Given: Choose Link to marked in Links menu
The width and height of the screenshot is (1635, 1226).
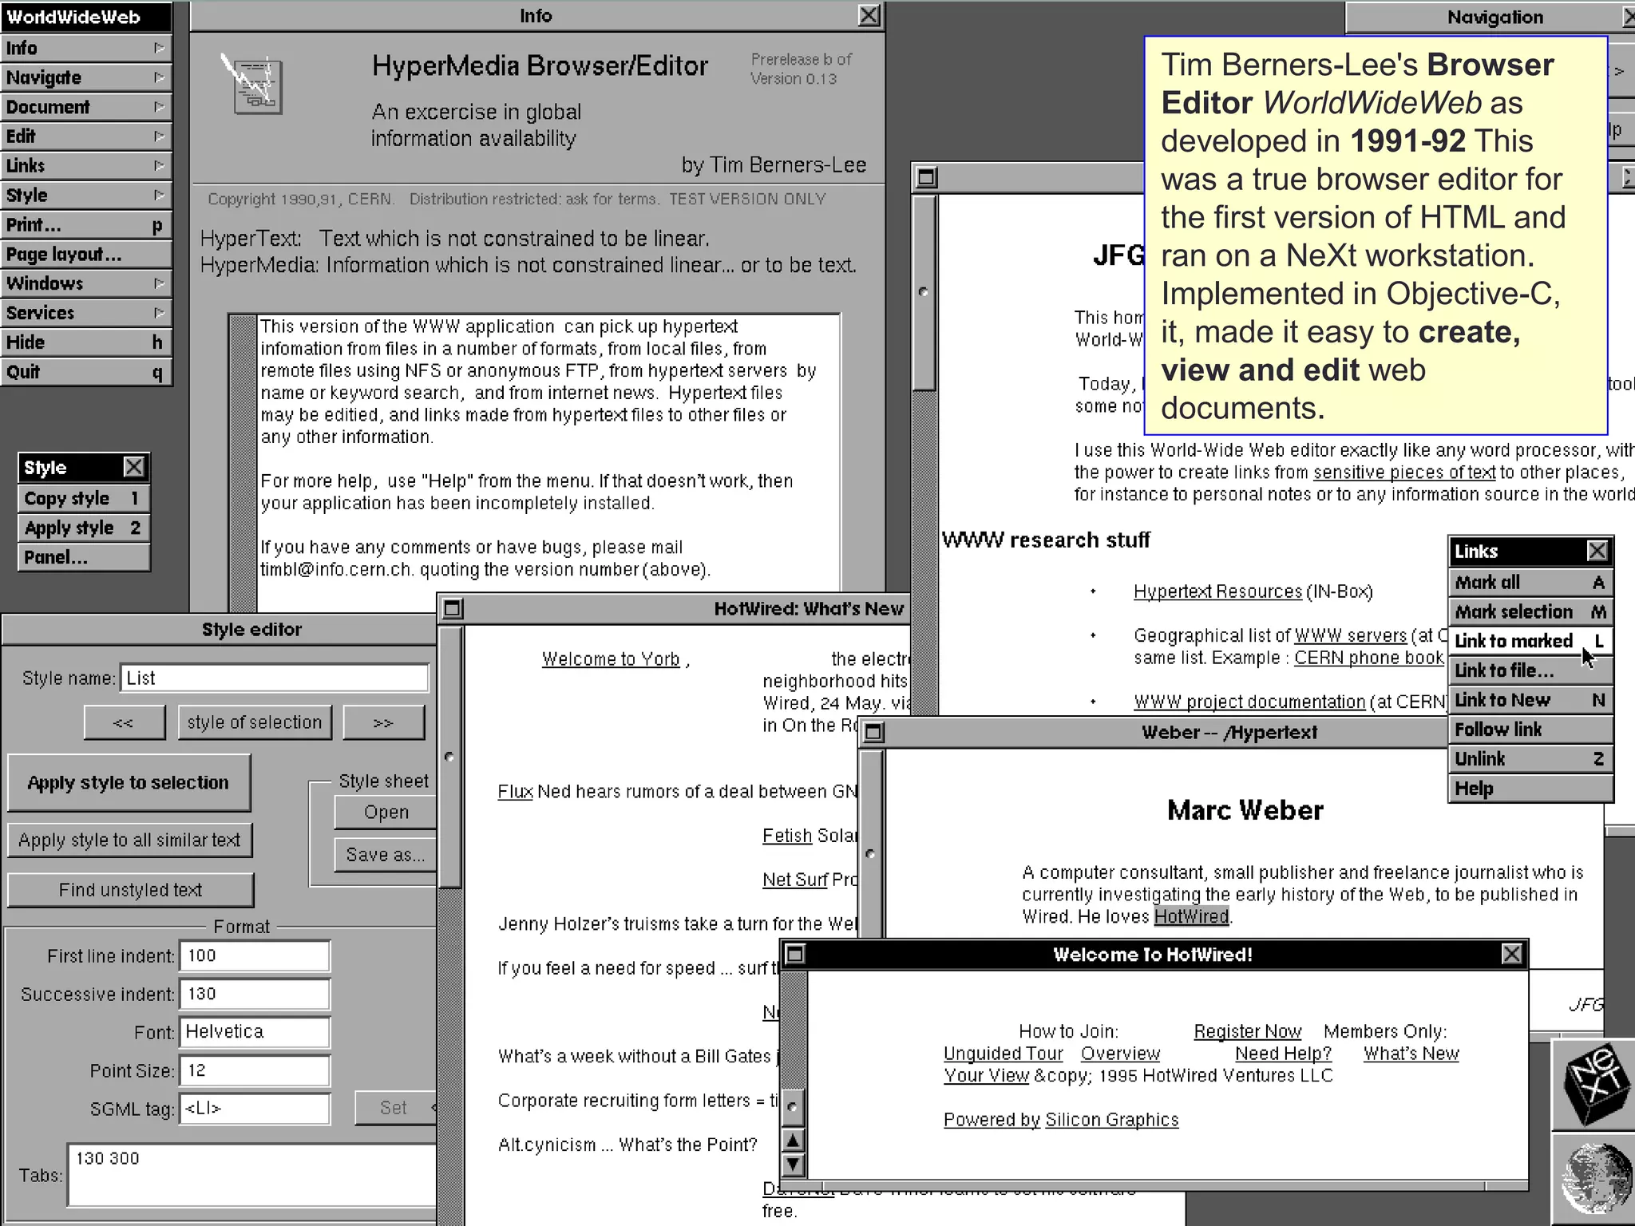Looking at the screenshot, I should click(1530, 641).
